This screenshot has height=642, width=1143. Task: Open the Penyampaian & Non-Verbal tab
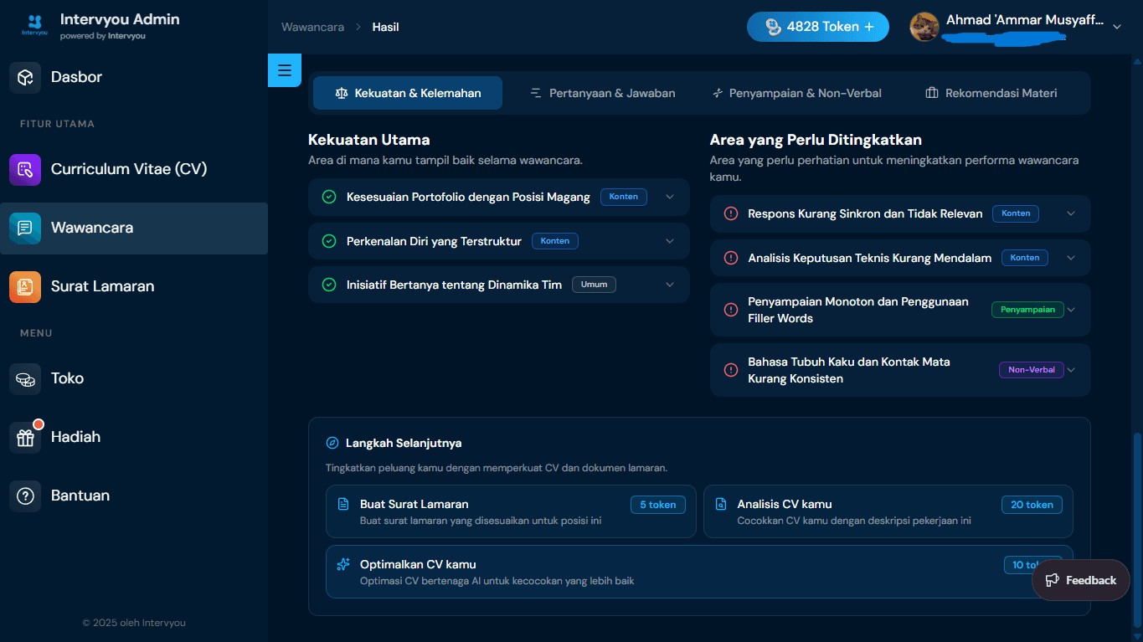pos(797,93)
